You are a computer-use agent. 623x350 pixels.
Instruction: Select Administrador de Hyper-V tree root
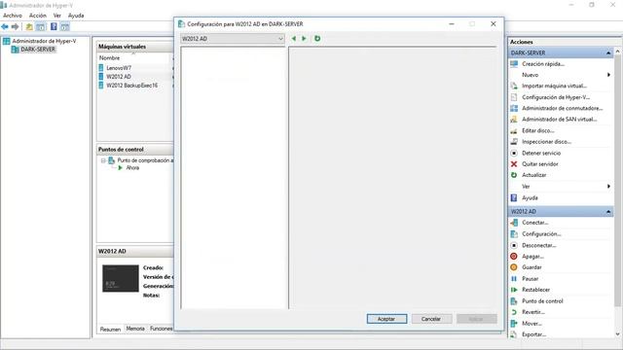[x=44, y=41]
